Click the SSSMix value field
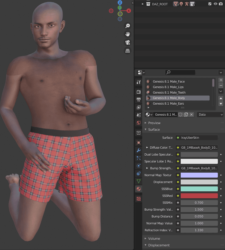225x250 pixels. pyautogui.click(x=199, y=203)
